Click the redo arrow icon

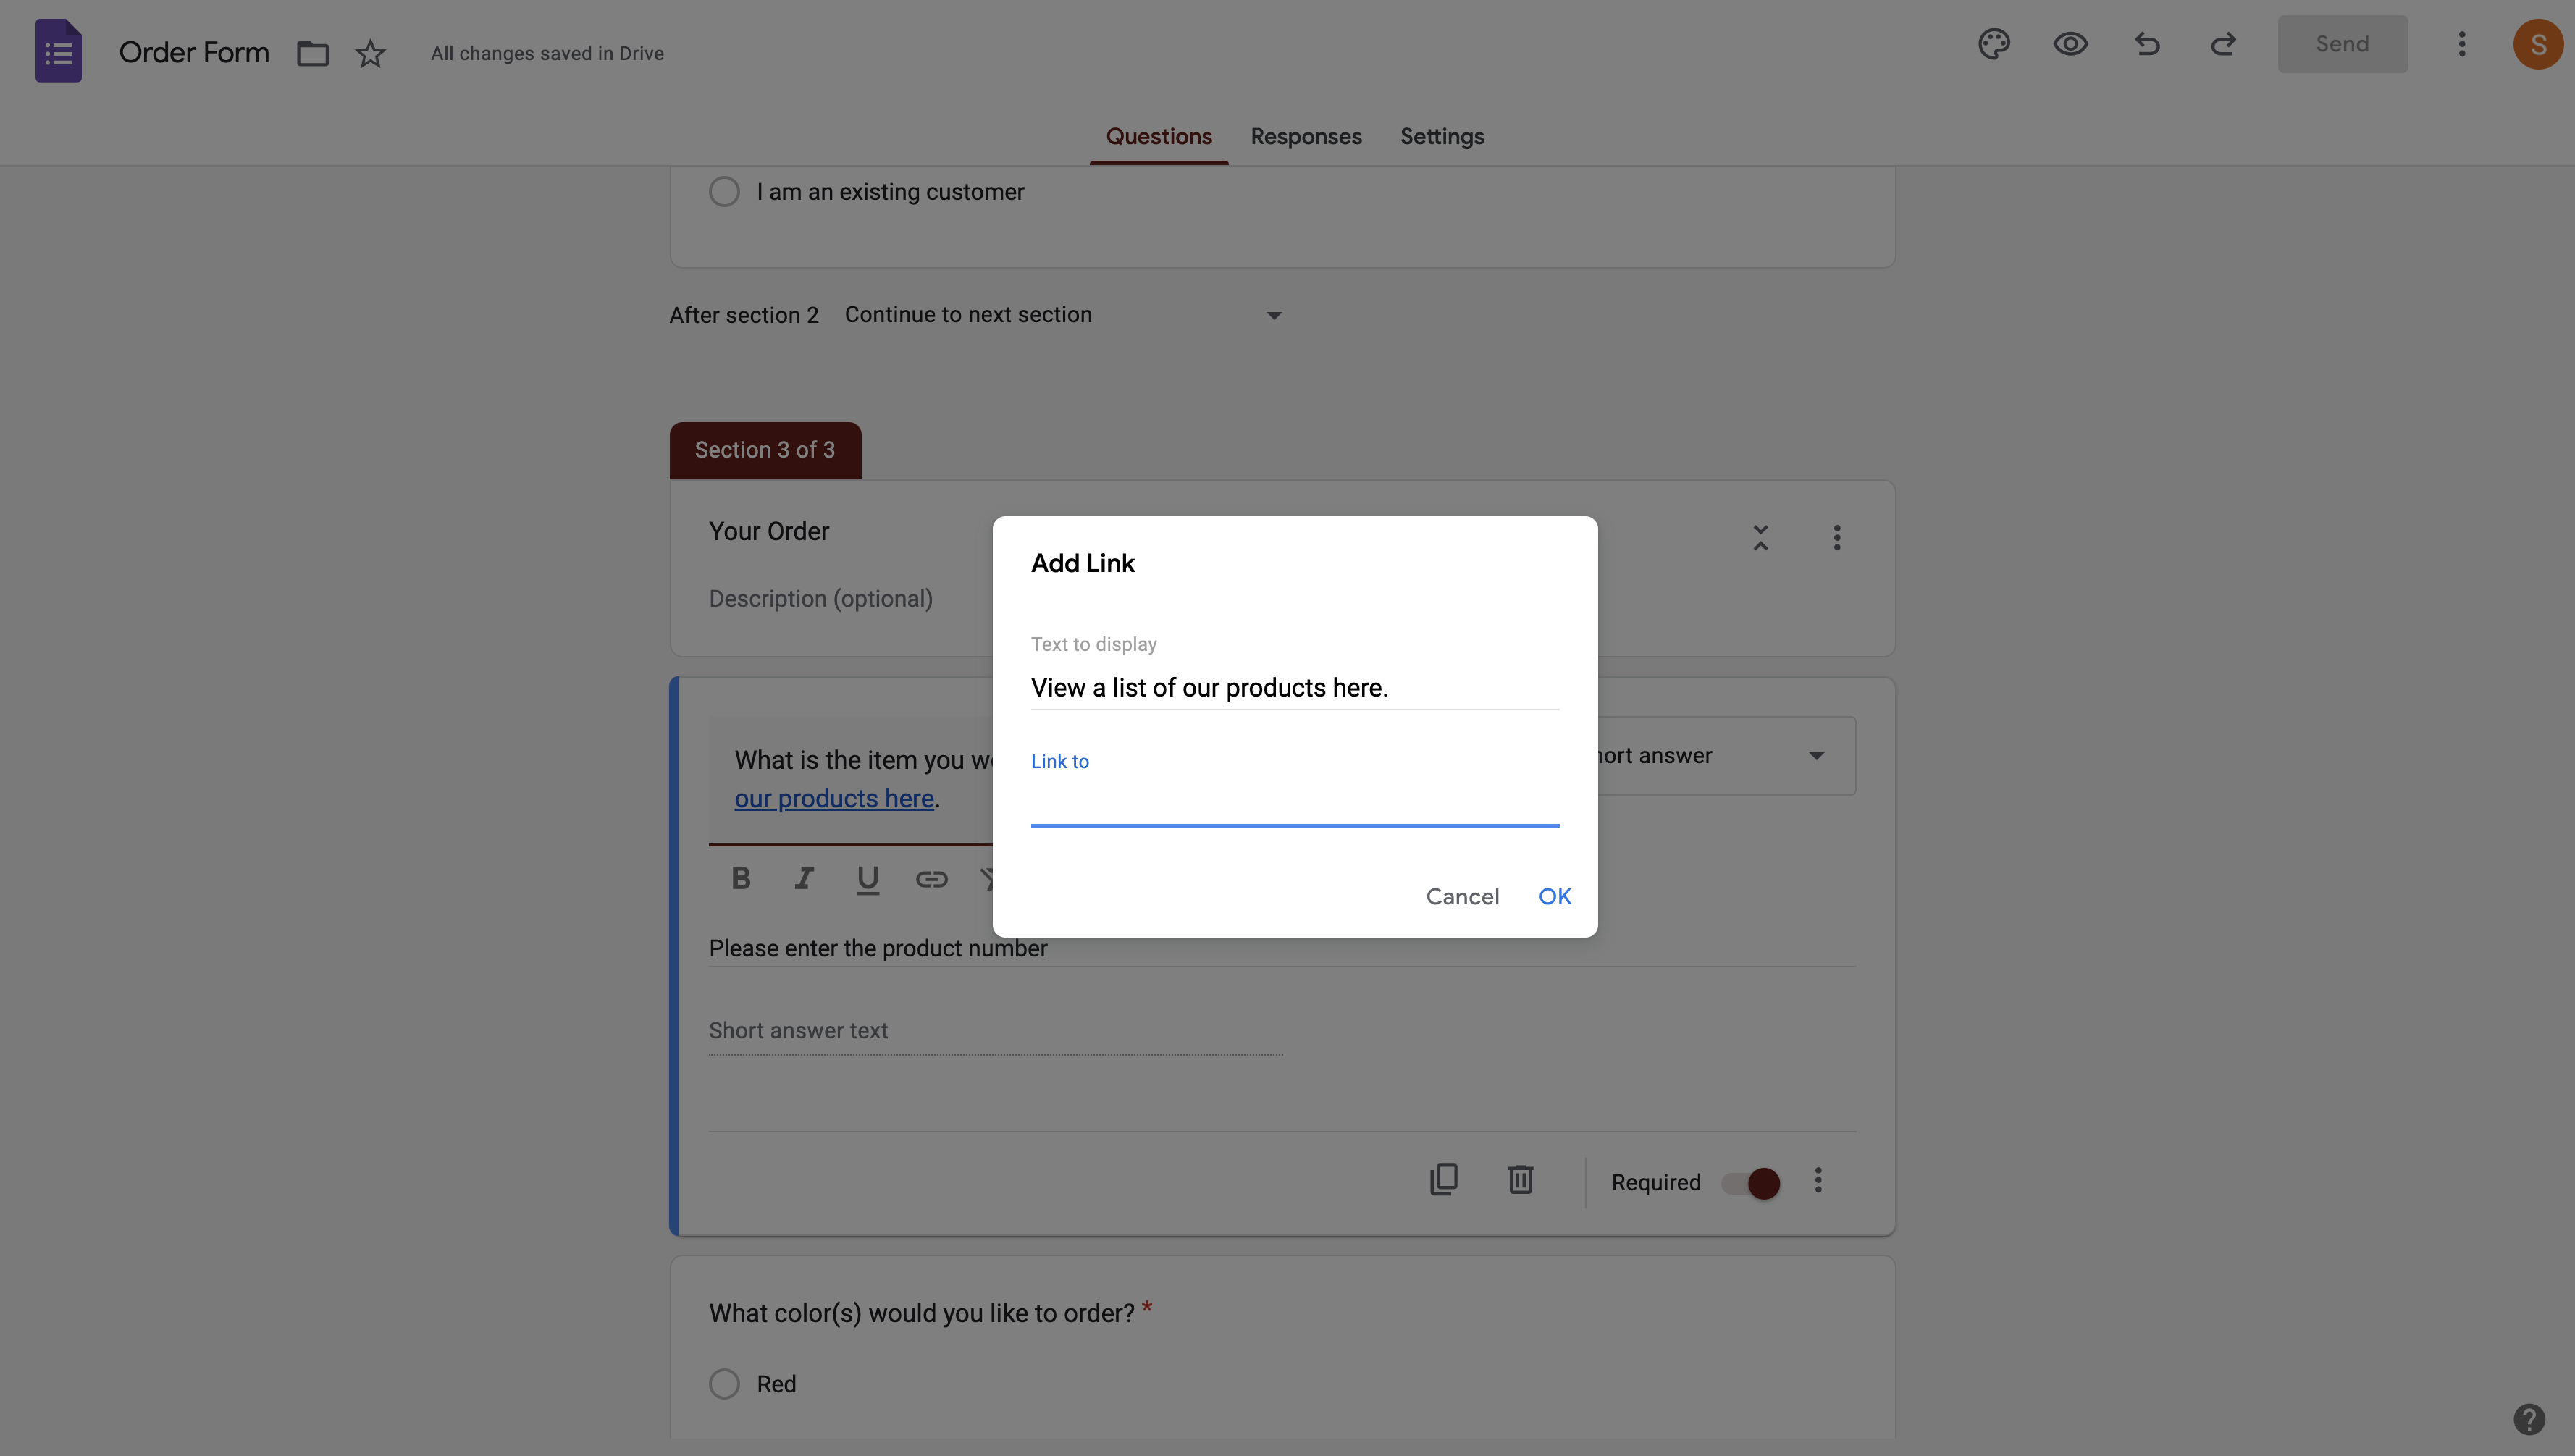tap(2223, 44)
